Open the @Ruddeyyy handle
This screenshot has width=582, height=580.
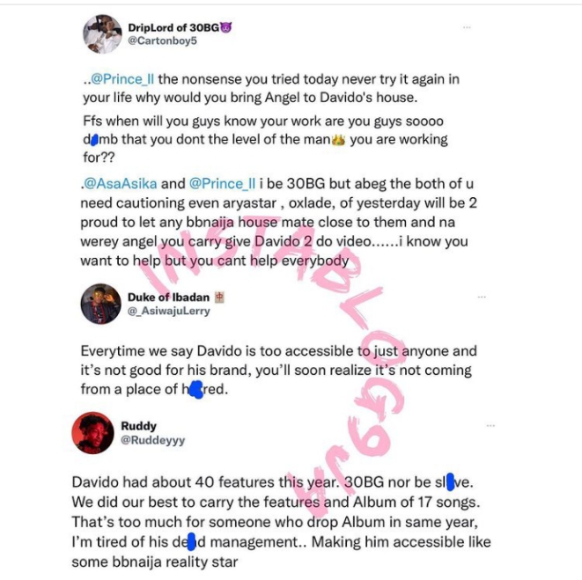(x=153, y=440)
